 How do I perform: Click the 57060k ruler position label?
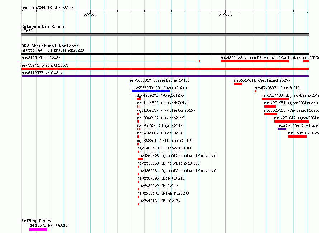pyautogui.click(x=225, y=14)
